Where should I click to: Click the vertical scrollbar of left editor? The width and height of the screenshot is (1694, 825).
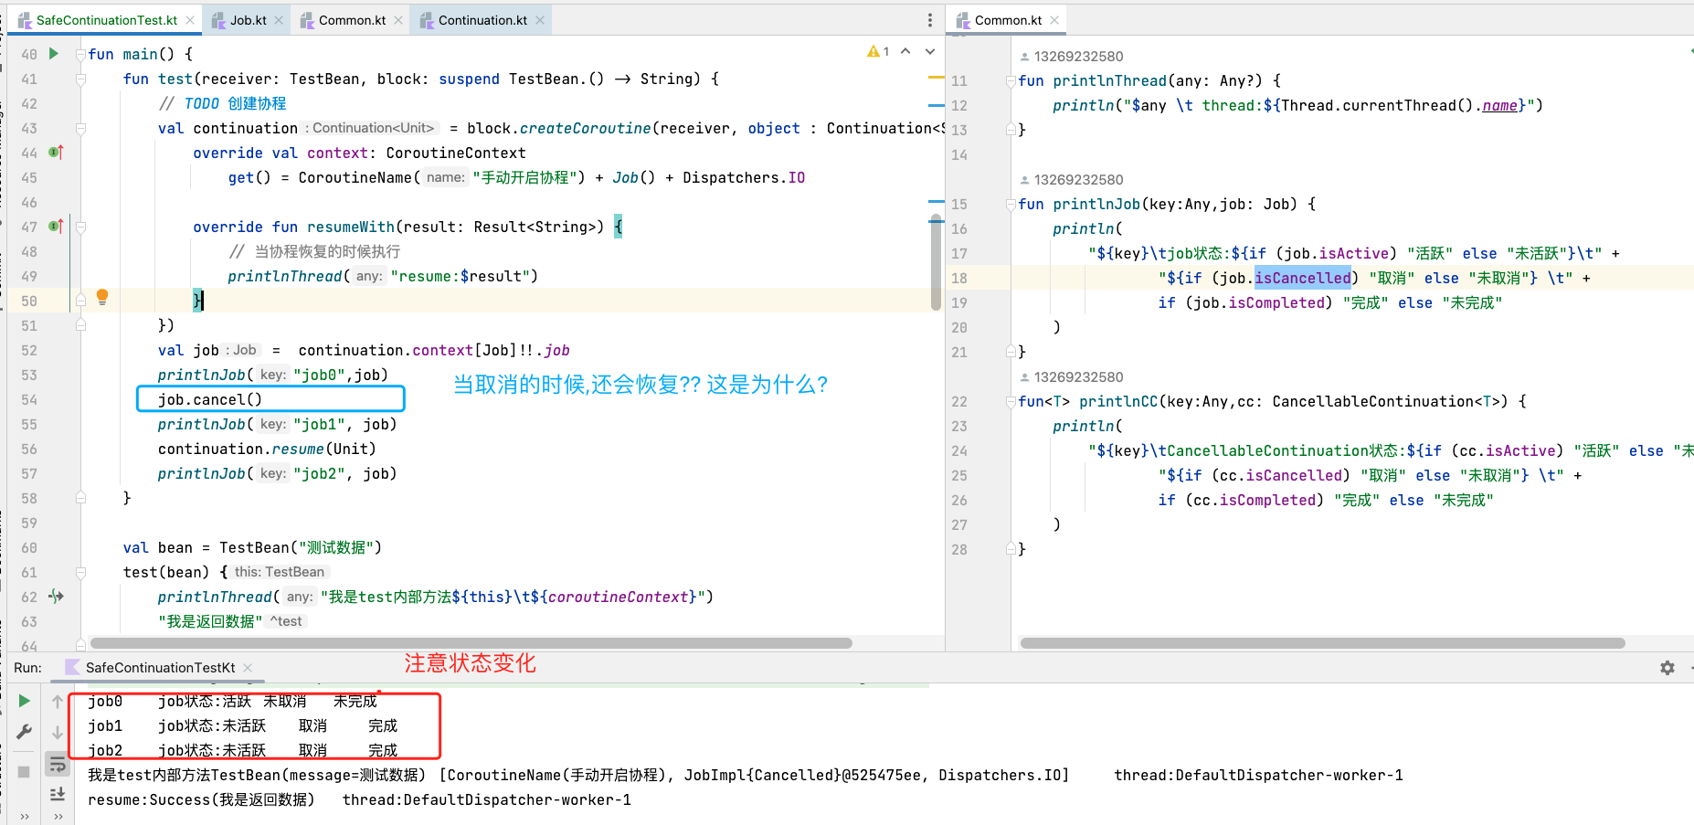click(936, 263)
